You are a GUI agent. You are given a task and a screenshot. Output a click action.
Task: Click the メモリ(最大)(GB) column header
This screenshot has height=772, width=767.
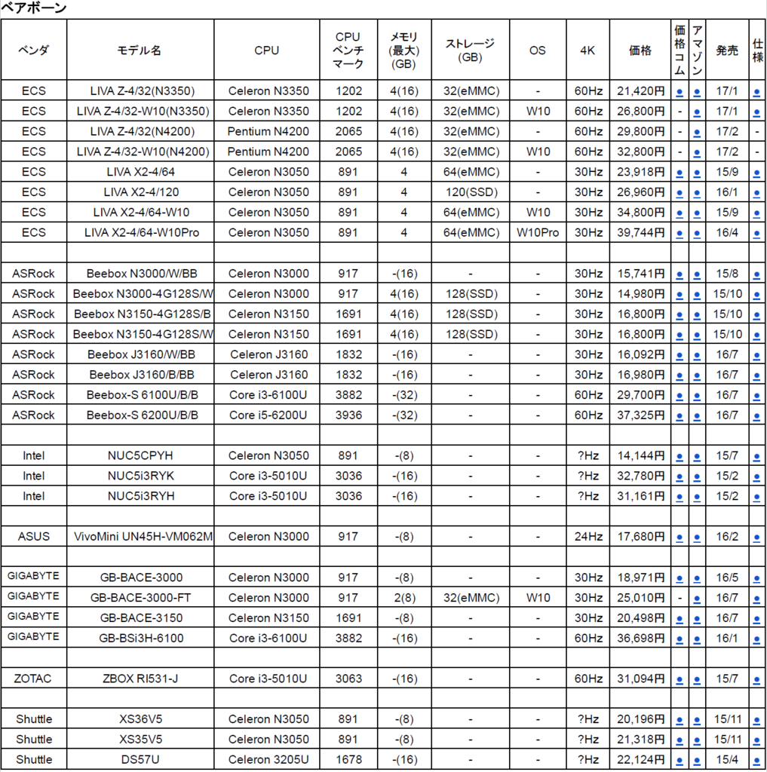point(404,51)
